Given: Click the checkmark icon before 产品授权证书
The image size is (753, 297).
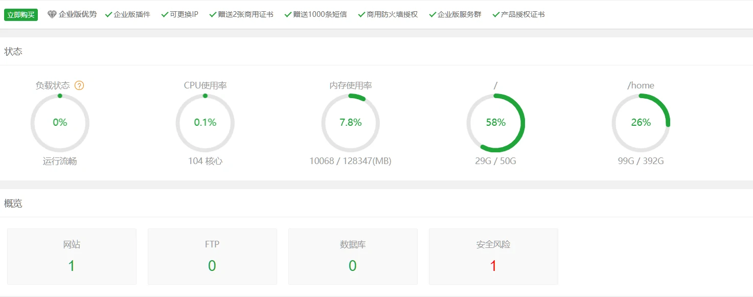Looking at the screenshot, I should click(496, 14).
